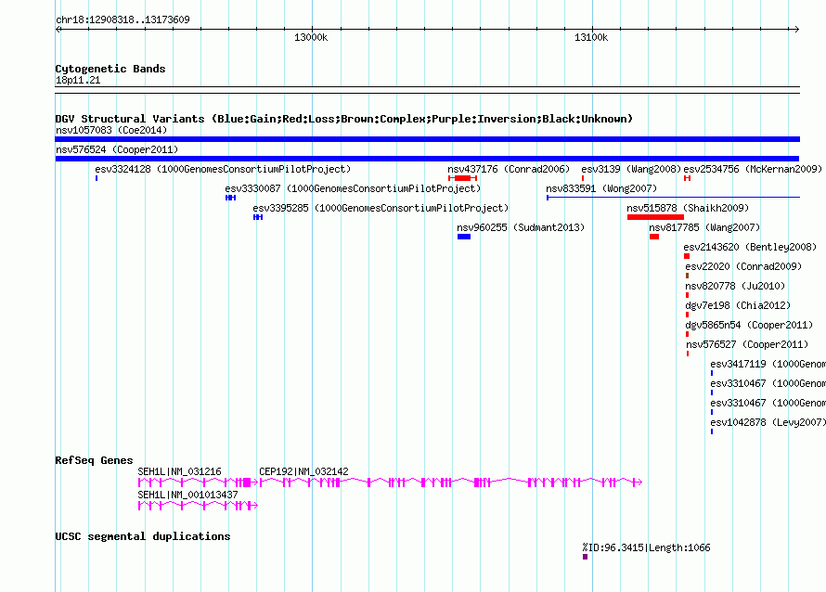Click the esv3417119 variant label
This screenshot has width=826, height=592.
point(768,364)
